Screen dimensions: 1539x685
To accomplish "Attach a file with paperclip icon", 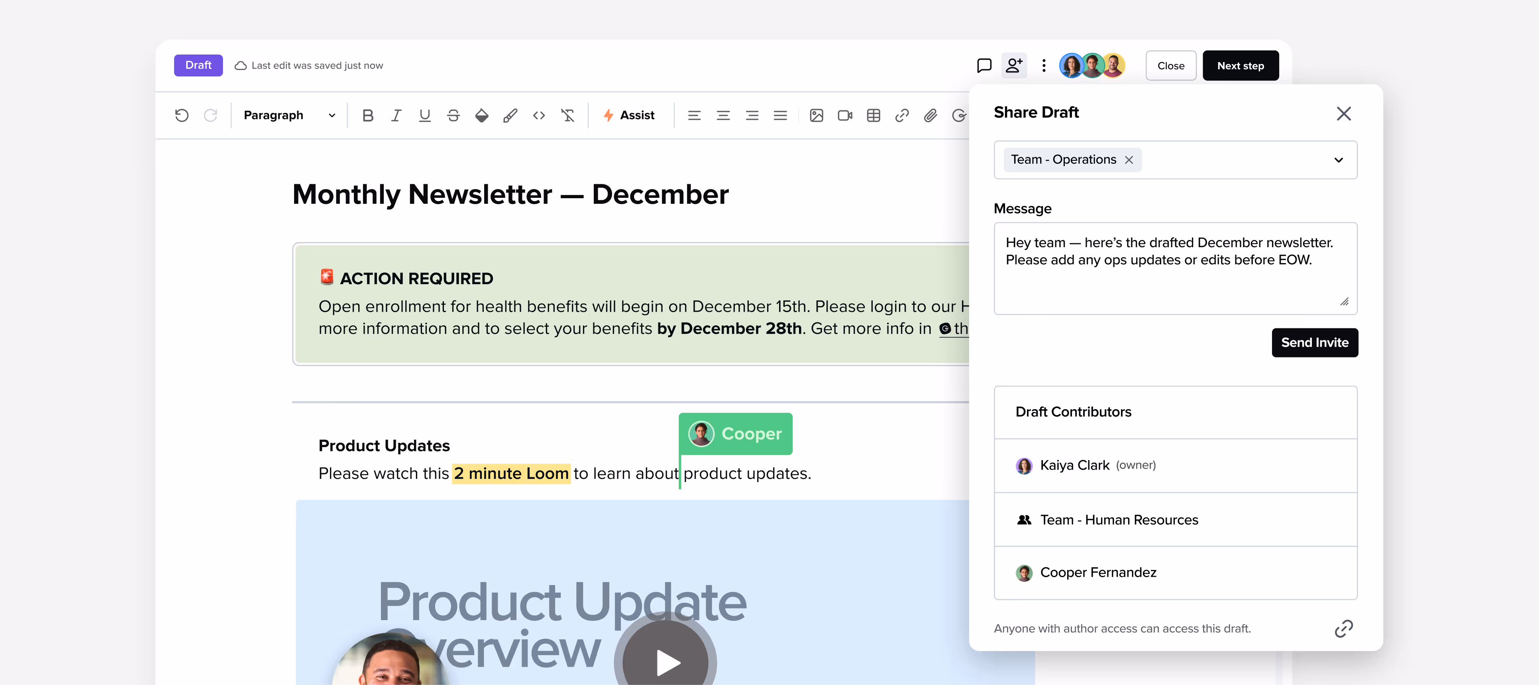I will (930, 115).
